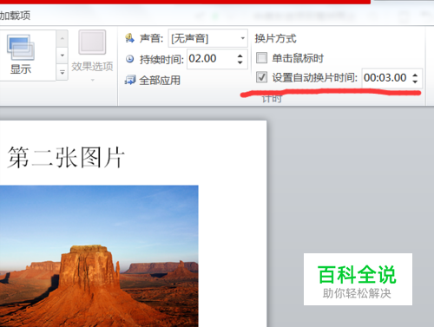Click the 效果选项 dropdown arrow

coord(93,80)
